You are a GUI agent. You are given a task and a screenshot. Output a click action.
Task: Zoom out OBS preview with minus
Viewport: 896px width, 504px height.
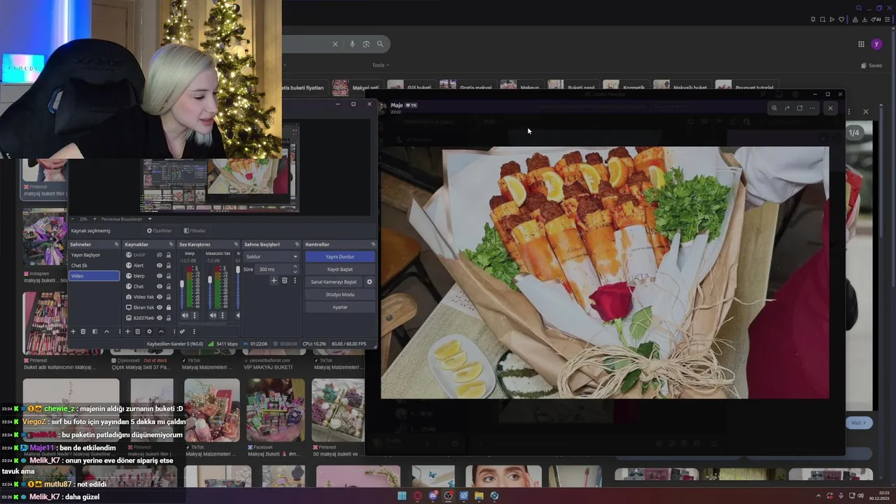click(x=73, y=219)
